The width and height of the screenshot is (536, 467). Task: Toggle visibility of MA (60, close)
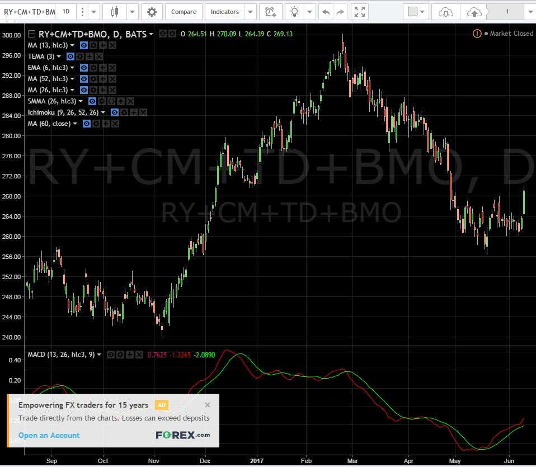tap(87, 124)
